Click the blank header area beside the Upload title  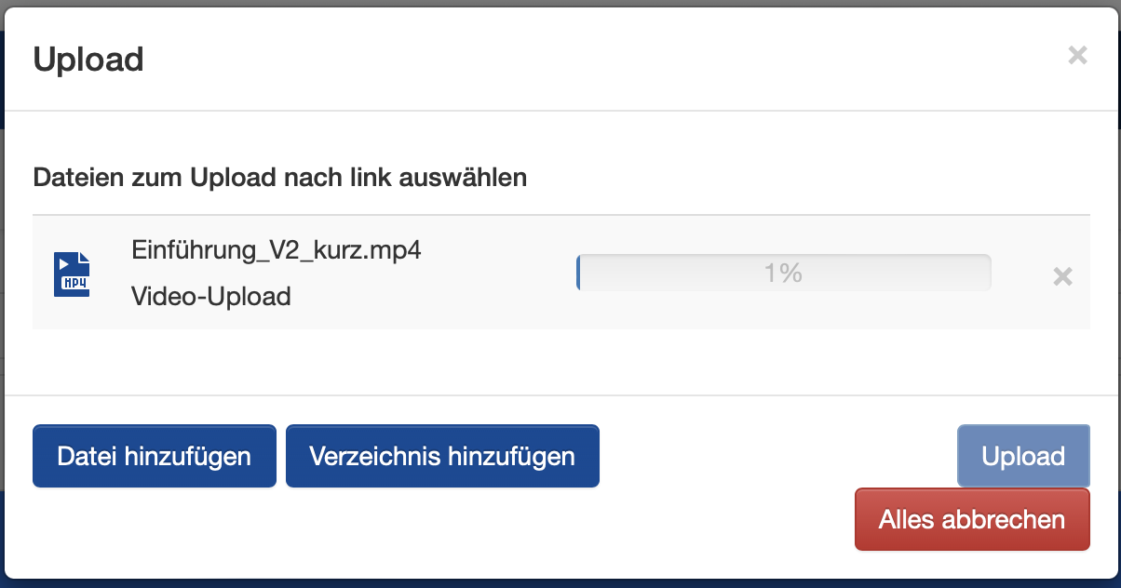coord(559,60)
